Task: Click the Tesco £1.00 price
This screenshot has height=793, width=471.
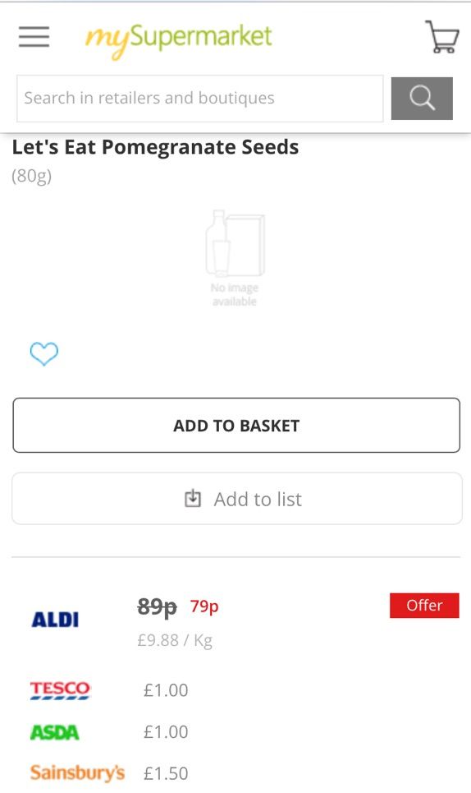Action: click(166, 690)
